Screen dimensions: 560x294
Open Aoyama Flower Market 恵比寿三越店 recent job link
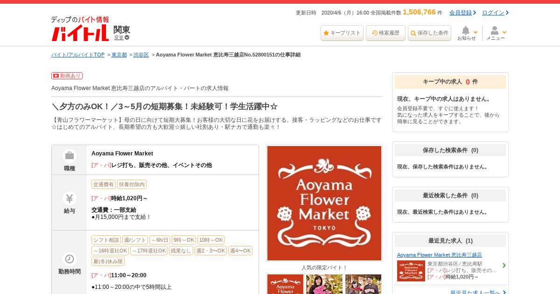(440, 255)
